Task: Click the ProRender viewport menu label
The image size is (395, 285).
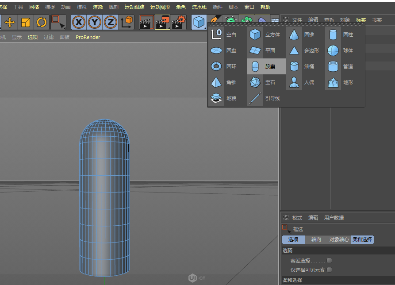Action: (88, 37)
